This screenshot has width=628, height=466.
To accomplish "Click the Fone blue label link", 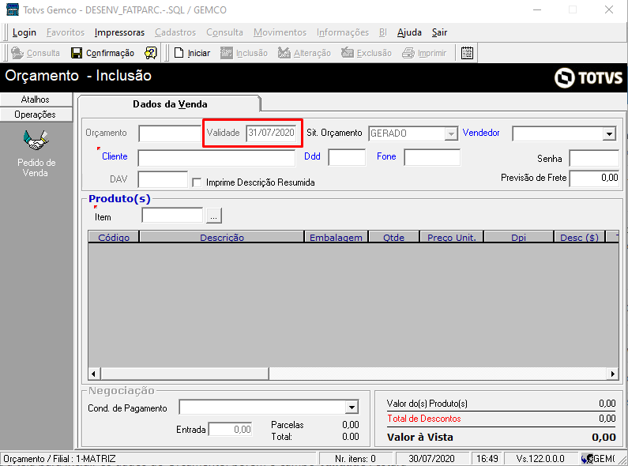I will [x=386, y=156].
